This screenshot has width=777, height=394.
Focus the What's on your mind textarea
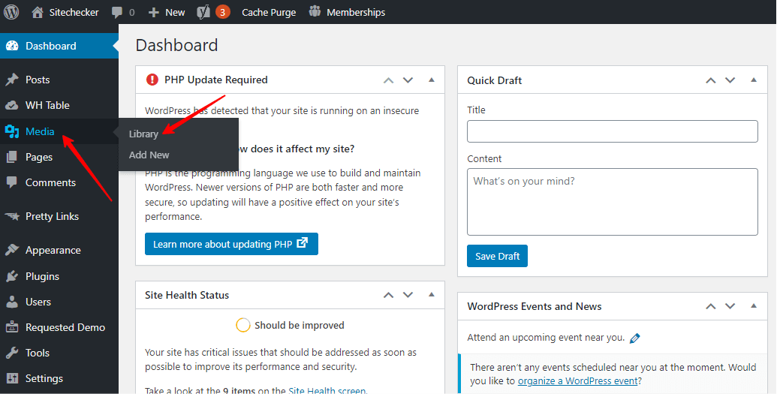(x=613, y=202)
